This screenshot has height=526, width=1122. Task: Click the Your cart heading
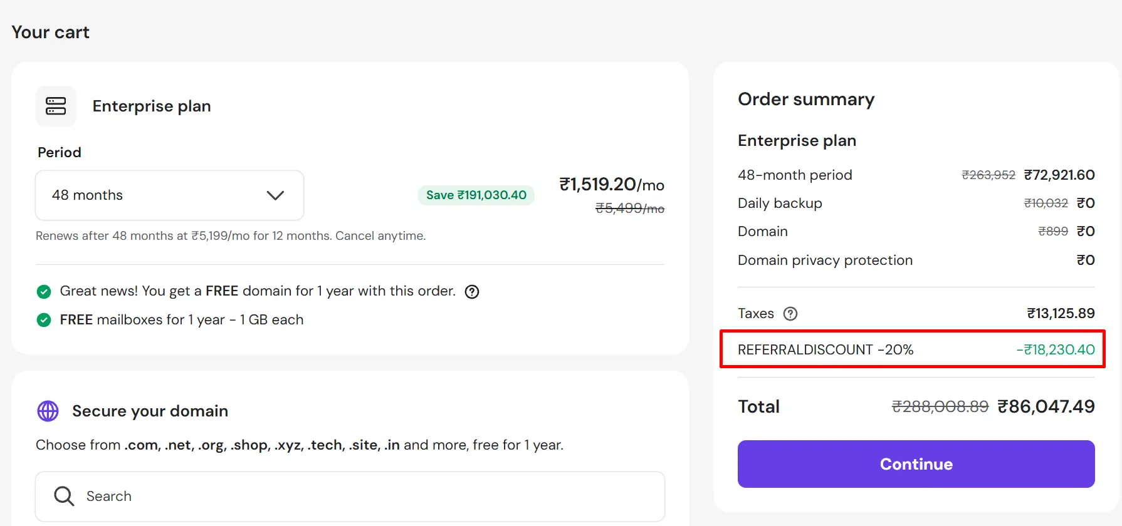(x=51, y=32)
